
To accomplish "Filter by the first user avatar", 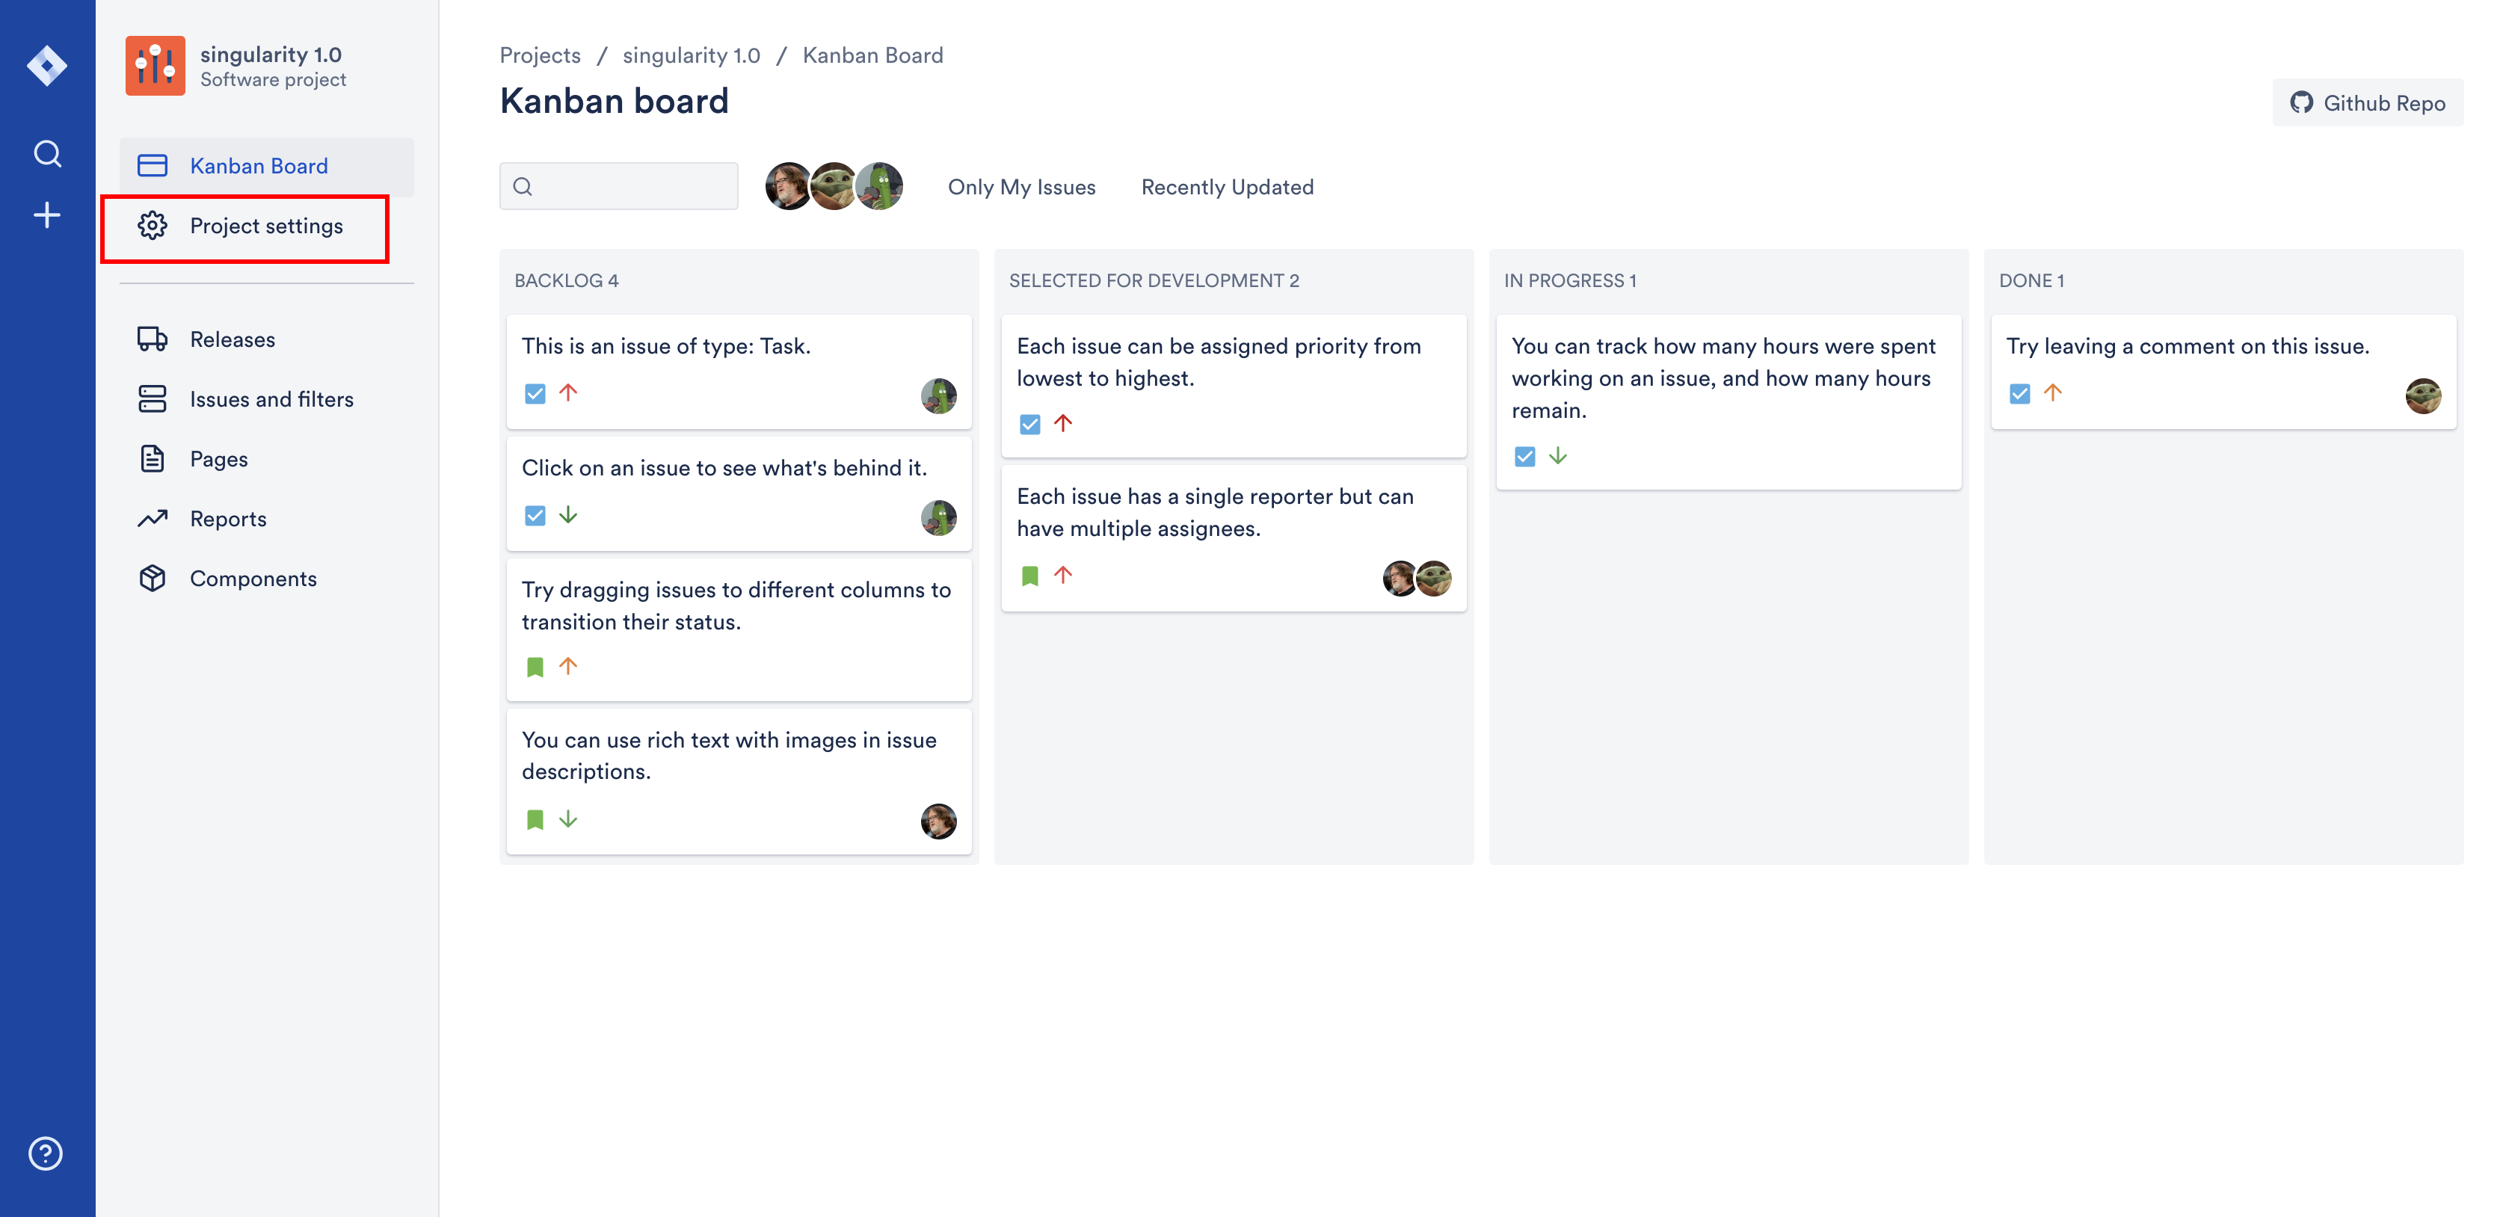I will coord(787,186).
